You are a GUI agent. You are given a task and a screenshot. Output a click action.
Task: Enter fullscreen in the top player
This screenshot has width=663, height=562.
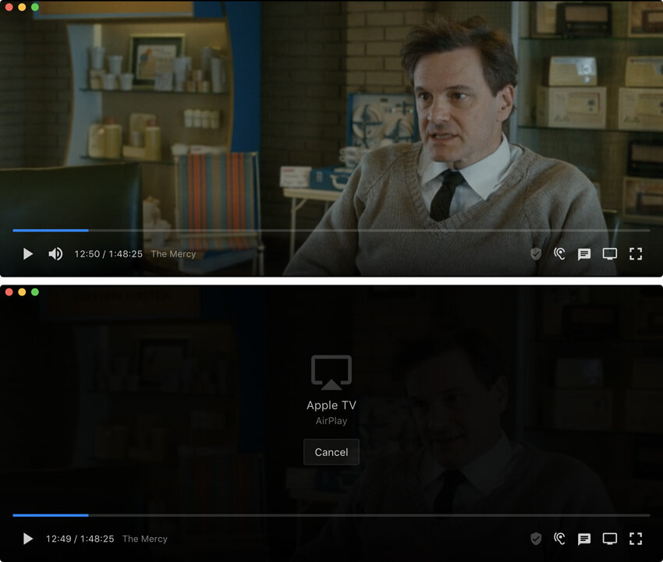pyautogui.click(x=636, y=254)
